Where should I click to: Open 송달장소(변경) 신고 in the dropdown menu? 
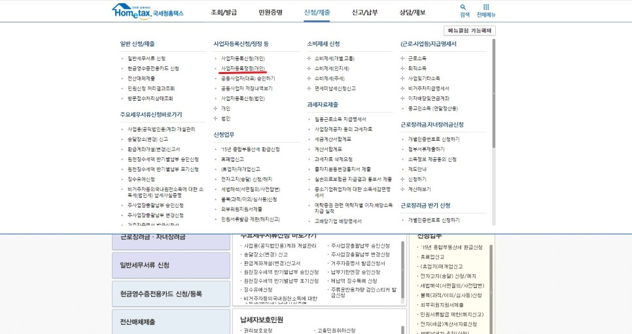click(x=148, y=139)
